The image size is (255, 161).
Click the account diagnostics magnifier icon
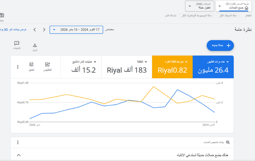pyautogui.click(x=228, y=142)
